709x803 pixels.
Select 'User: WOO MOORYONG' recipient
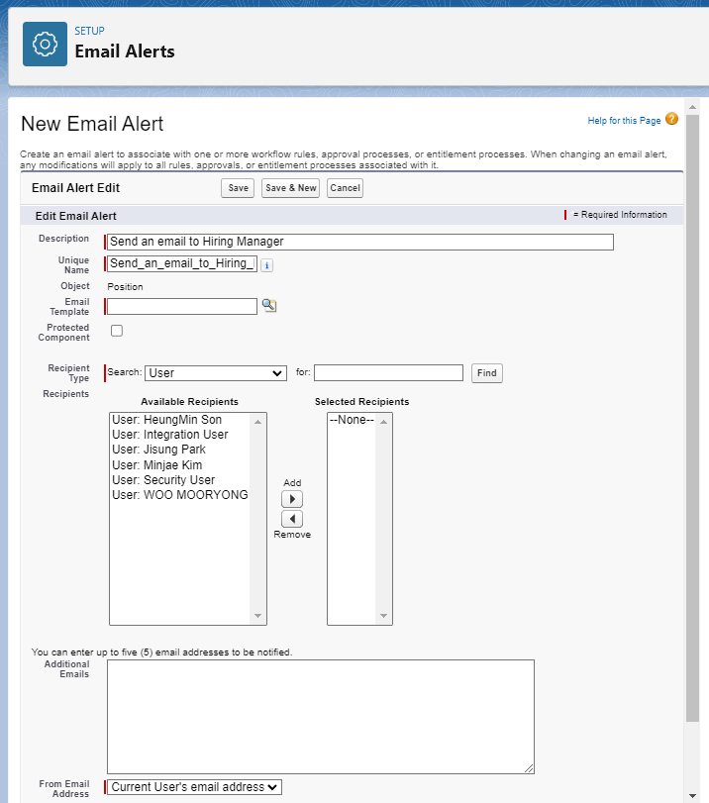pyautogui.click(x=180, y=495)
